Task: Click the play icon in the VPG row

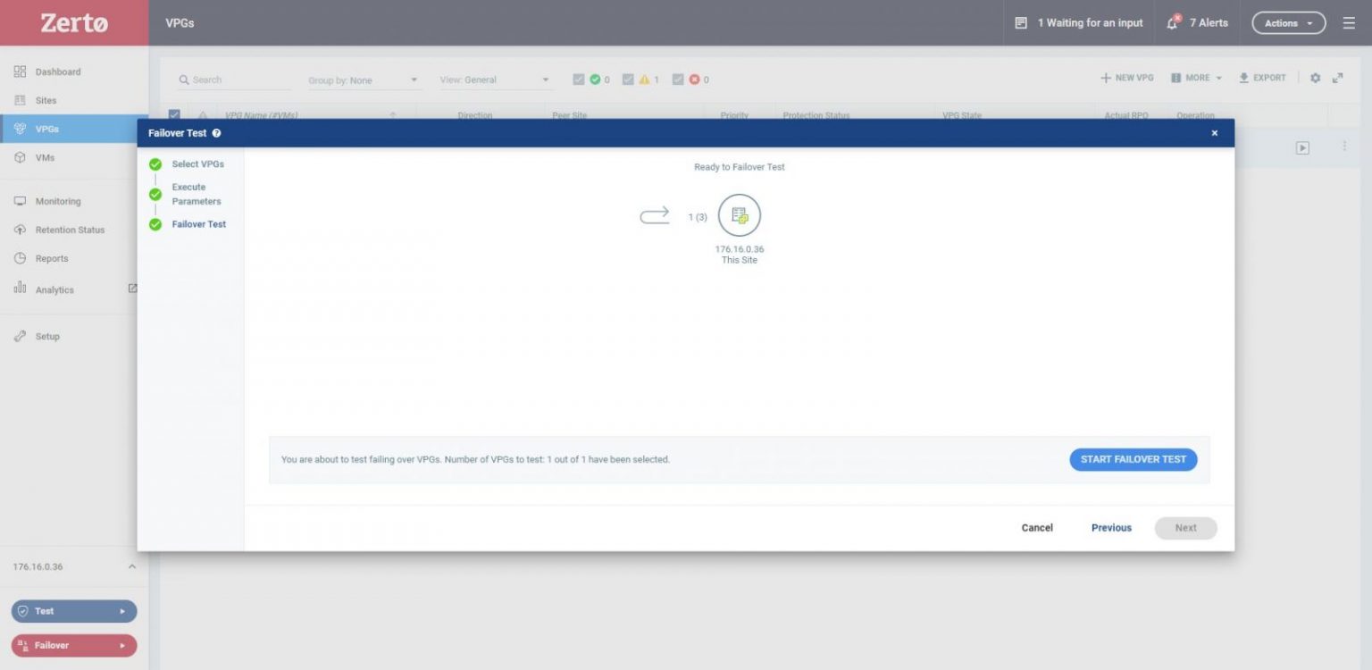Action: click(1302, 148)
